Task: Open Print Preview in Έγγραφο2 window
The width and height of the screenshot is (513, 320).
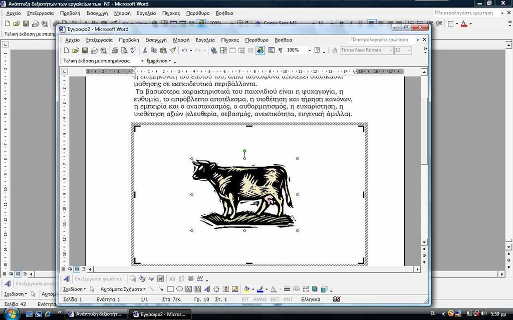Action: point(124,50)
